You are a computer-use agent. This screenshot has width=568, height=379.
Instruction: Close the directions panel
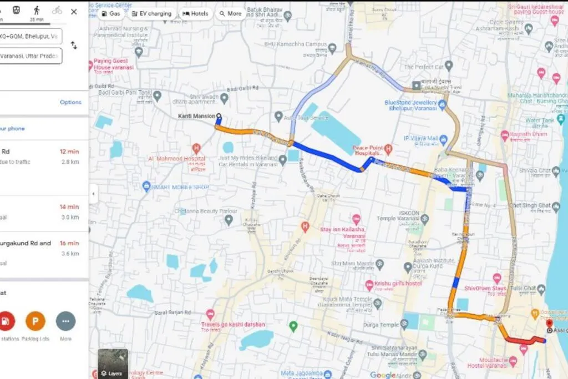(74, 12)
